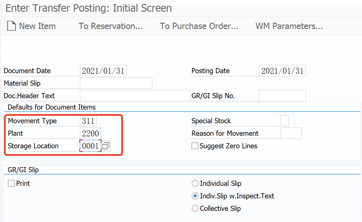Click the To Reservation... button
The height and width of the screenshot is (222, 362).
coord(110,26)
